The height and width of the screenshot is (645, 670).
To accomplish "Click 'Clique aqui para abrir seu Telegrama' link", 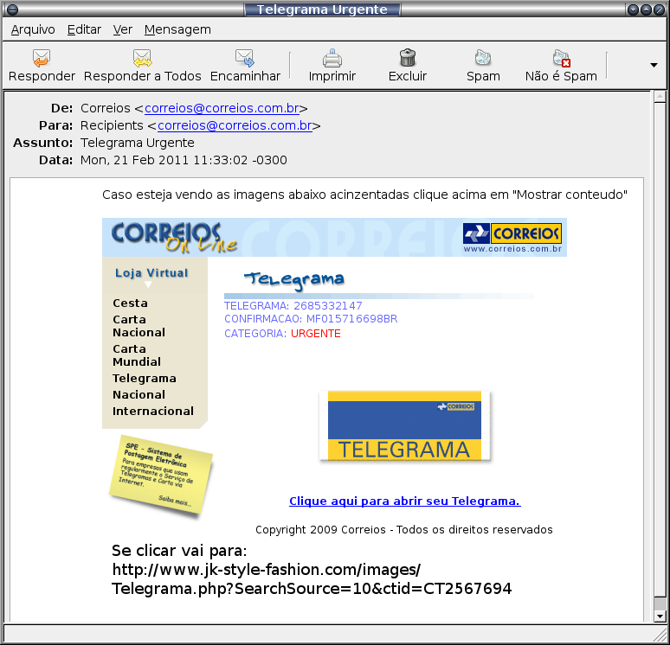I will tap(404, 501).
